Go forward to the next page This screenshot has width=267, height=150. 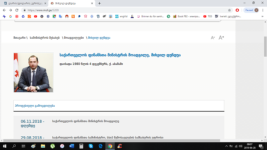point(11,10)
